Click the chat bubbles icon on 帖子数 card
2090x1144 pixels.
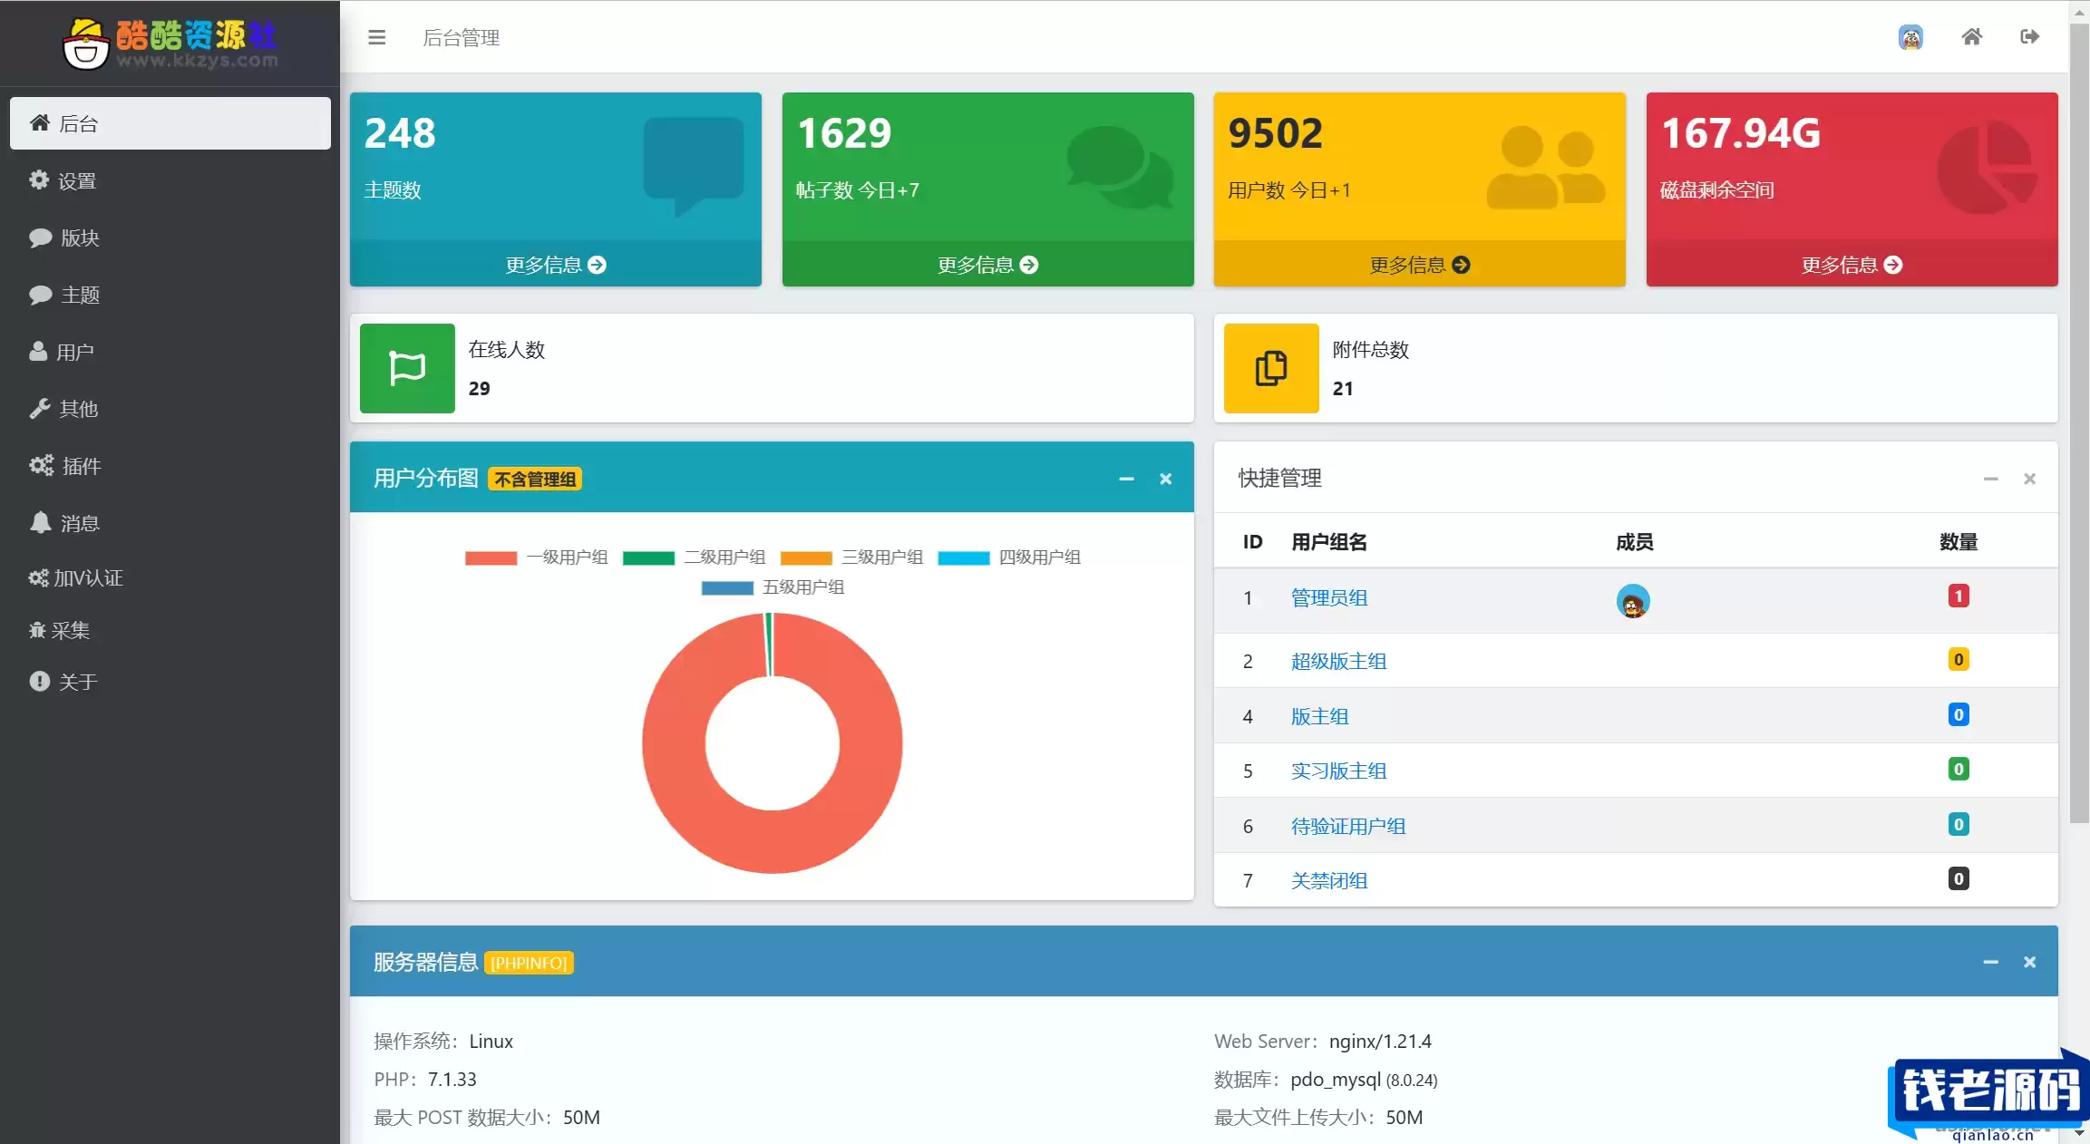(x=1120, y=167)
